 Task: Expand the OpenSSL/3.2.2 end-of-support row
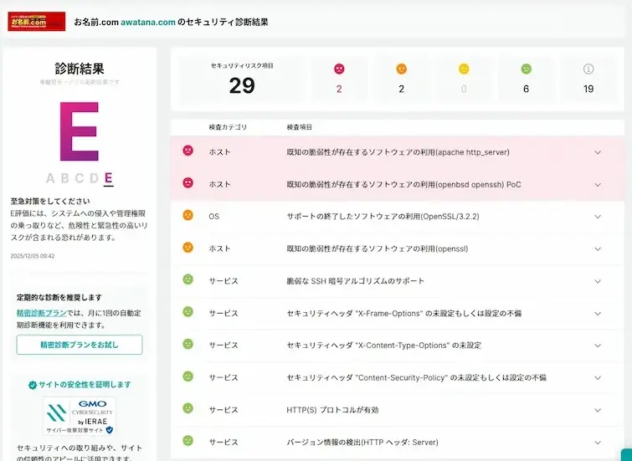click(598, 217)
